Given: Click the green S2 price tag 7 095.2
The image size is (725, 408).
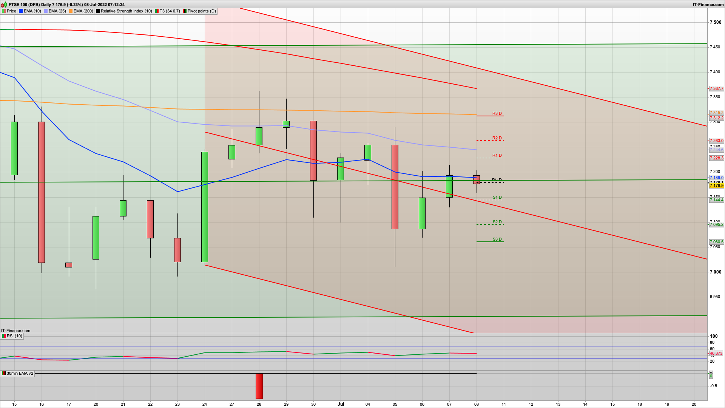Looking at the screenshot, I should pyautogui.click(x=716, y=224).
